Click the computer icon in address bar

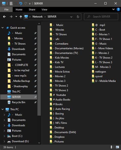26,17
